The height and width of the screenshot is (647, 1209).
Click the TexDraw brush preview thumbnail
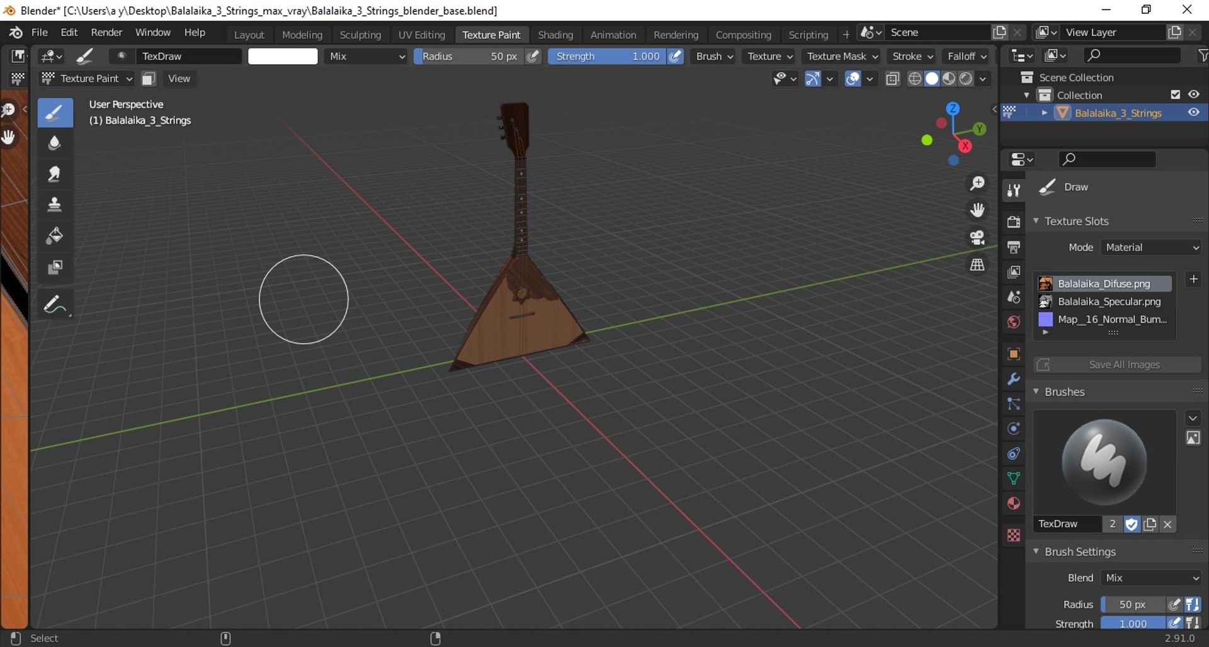coord(1104,463)
